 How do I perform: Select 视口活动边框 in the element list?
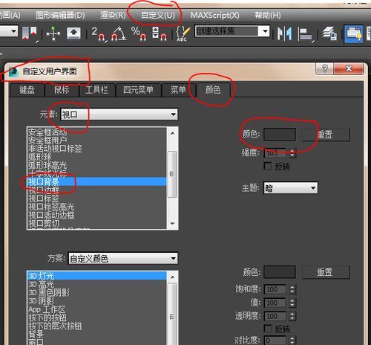click(x=51, y=215)
